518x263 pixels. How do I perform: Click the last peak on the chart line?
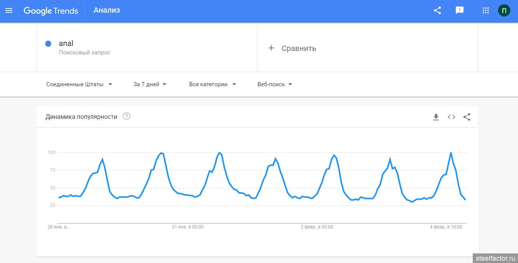coord(451,153)
